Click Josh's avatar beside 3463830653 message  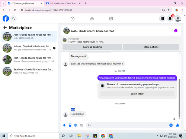(x=65, y=115)
